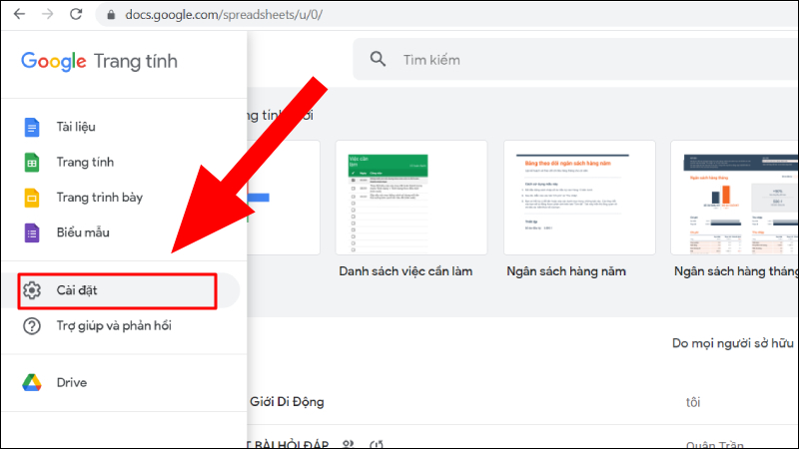Click the Trợ giúp question mark icon
This screenshot has width=799, height=449.
tap(32, 326)
